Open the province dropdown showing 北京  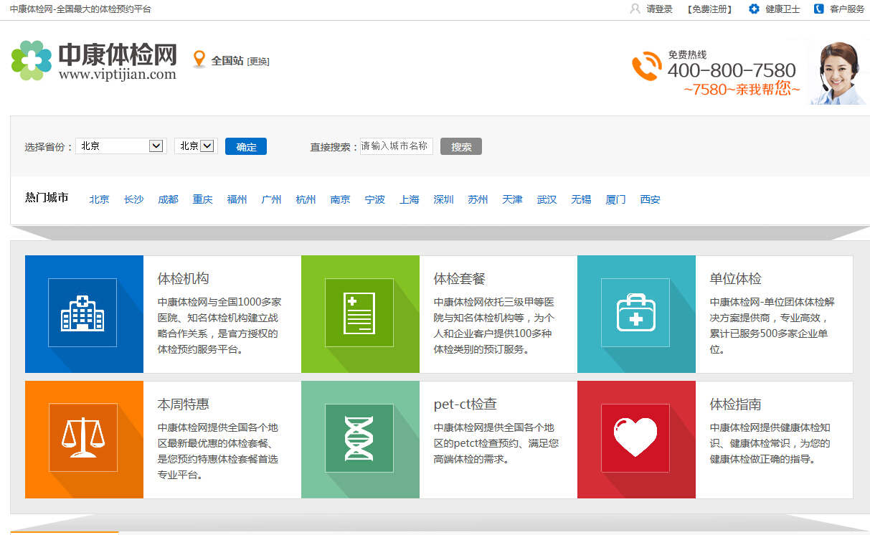click(121, 146)
